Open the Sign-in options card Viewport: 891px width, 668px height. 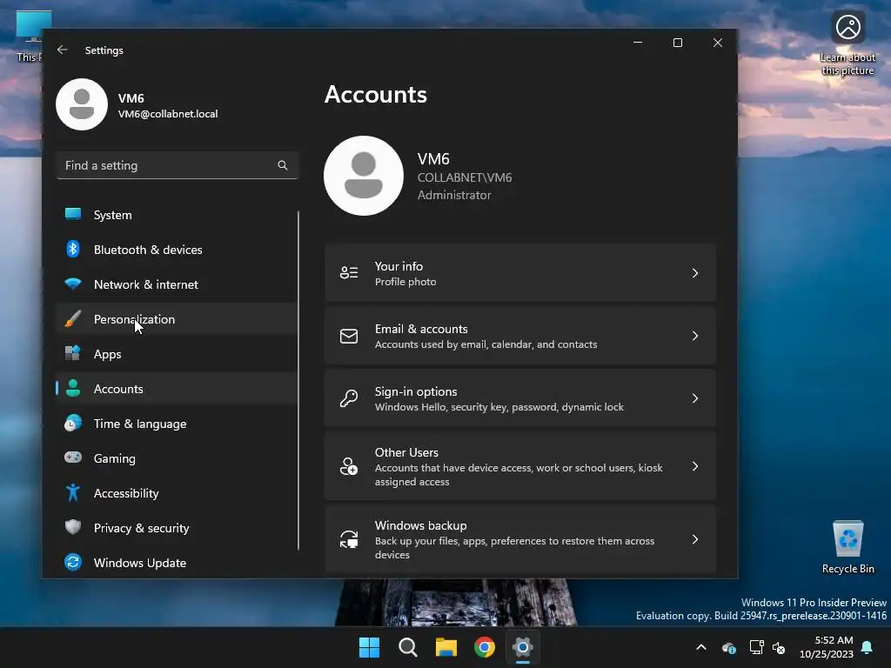pos(520,398)
